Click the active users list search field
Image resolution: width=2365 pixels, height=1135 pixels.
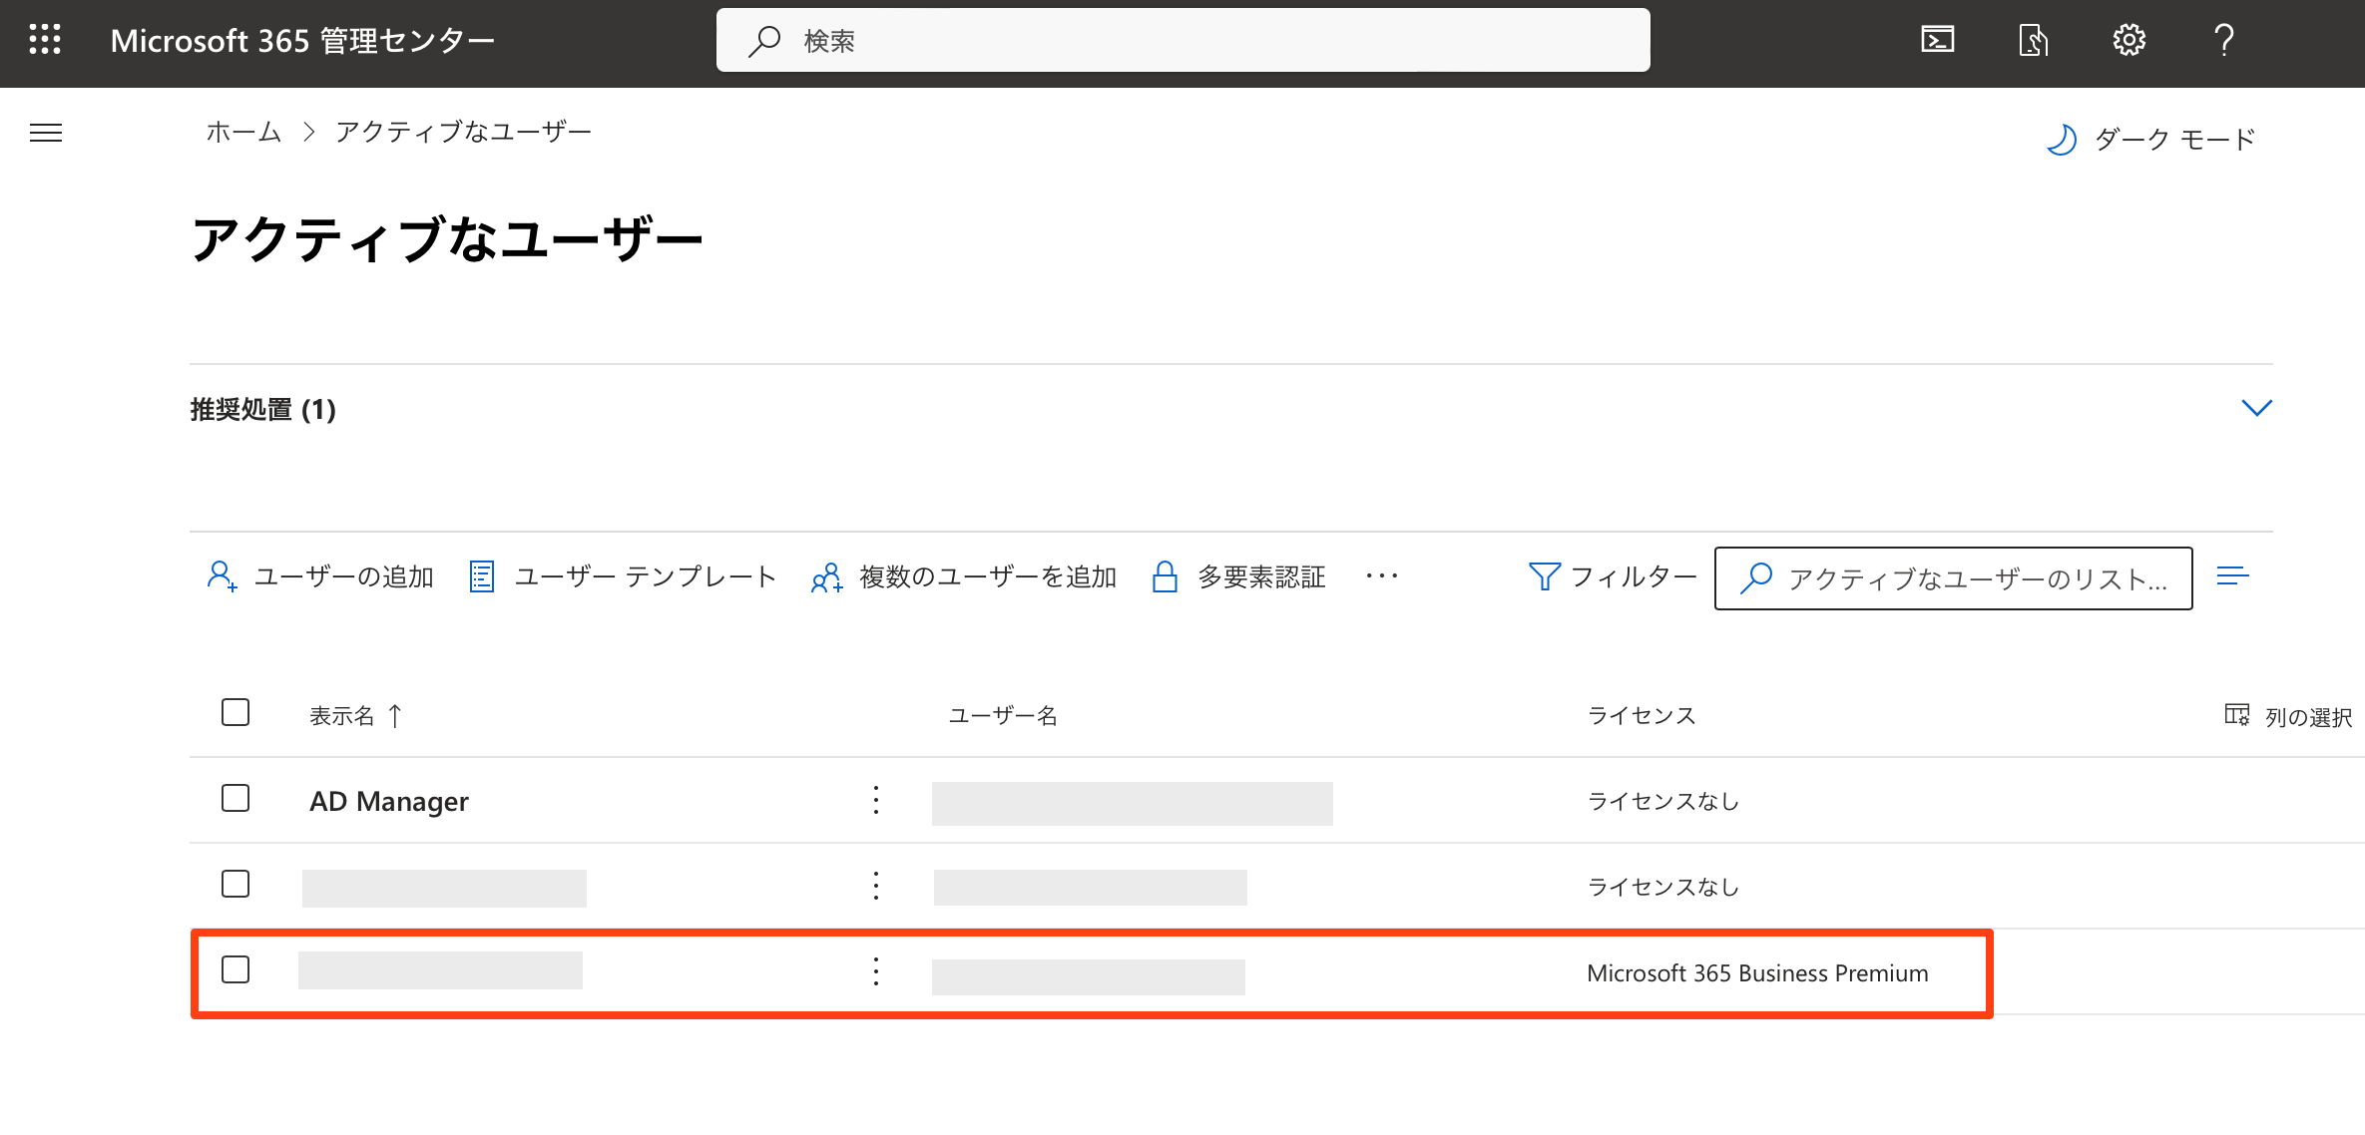(x=1953, y=578)
